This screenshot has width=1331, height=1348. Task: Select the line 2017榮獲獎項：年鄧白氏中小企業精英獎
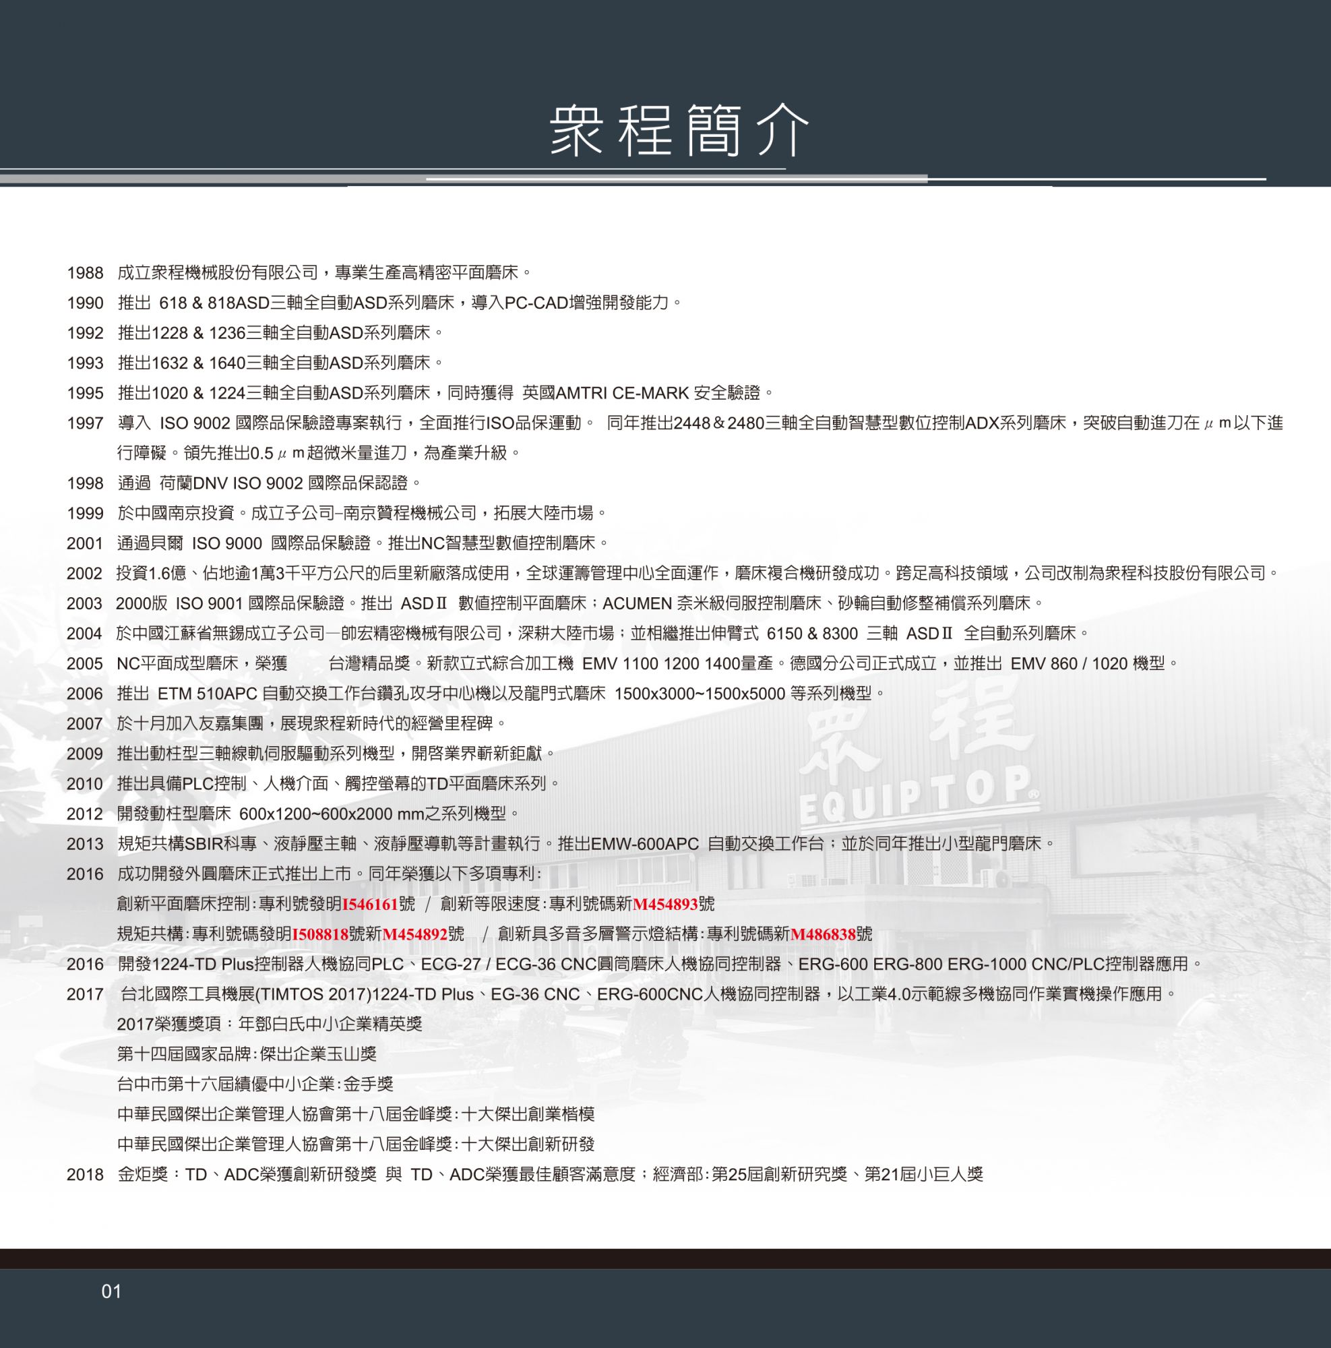270,1024
